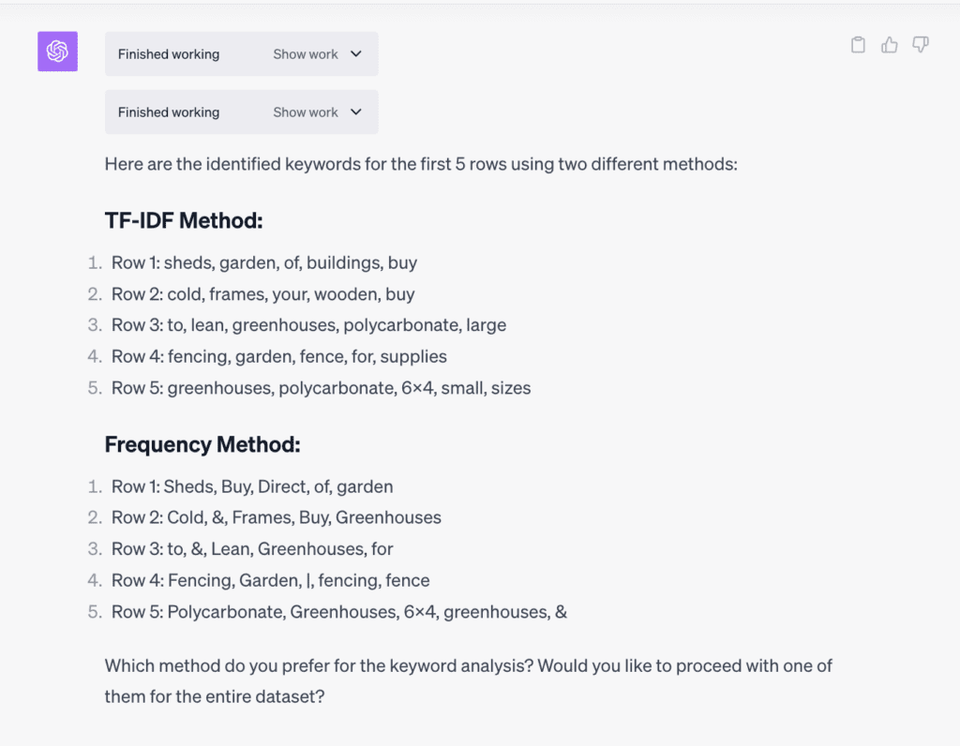The height and width of the screenshot is (746, 960).
Task: Click the copy response clipboard icon
Action: coord(858,44)
